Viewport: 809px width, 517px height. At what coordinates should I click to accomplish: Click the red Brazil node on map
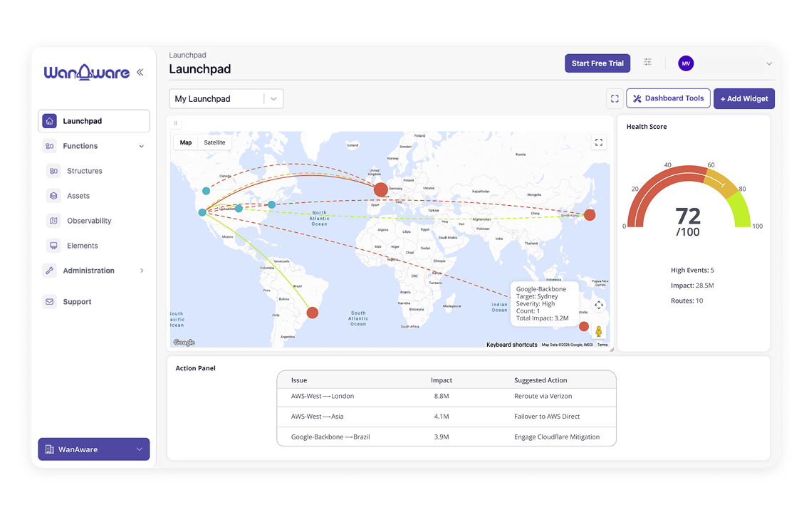(312, 313)
